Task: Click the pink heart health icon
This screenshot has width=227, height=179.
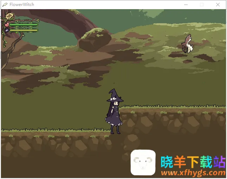Action: point(6,25)
